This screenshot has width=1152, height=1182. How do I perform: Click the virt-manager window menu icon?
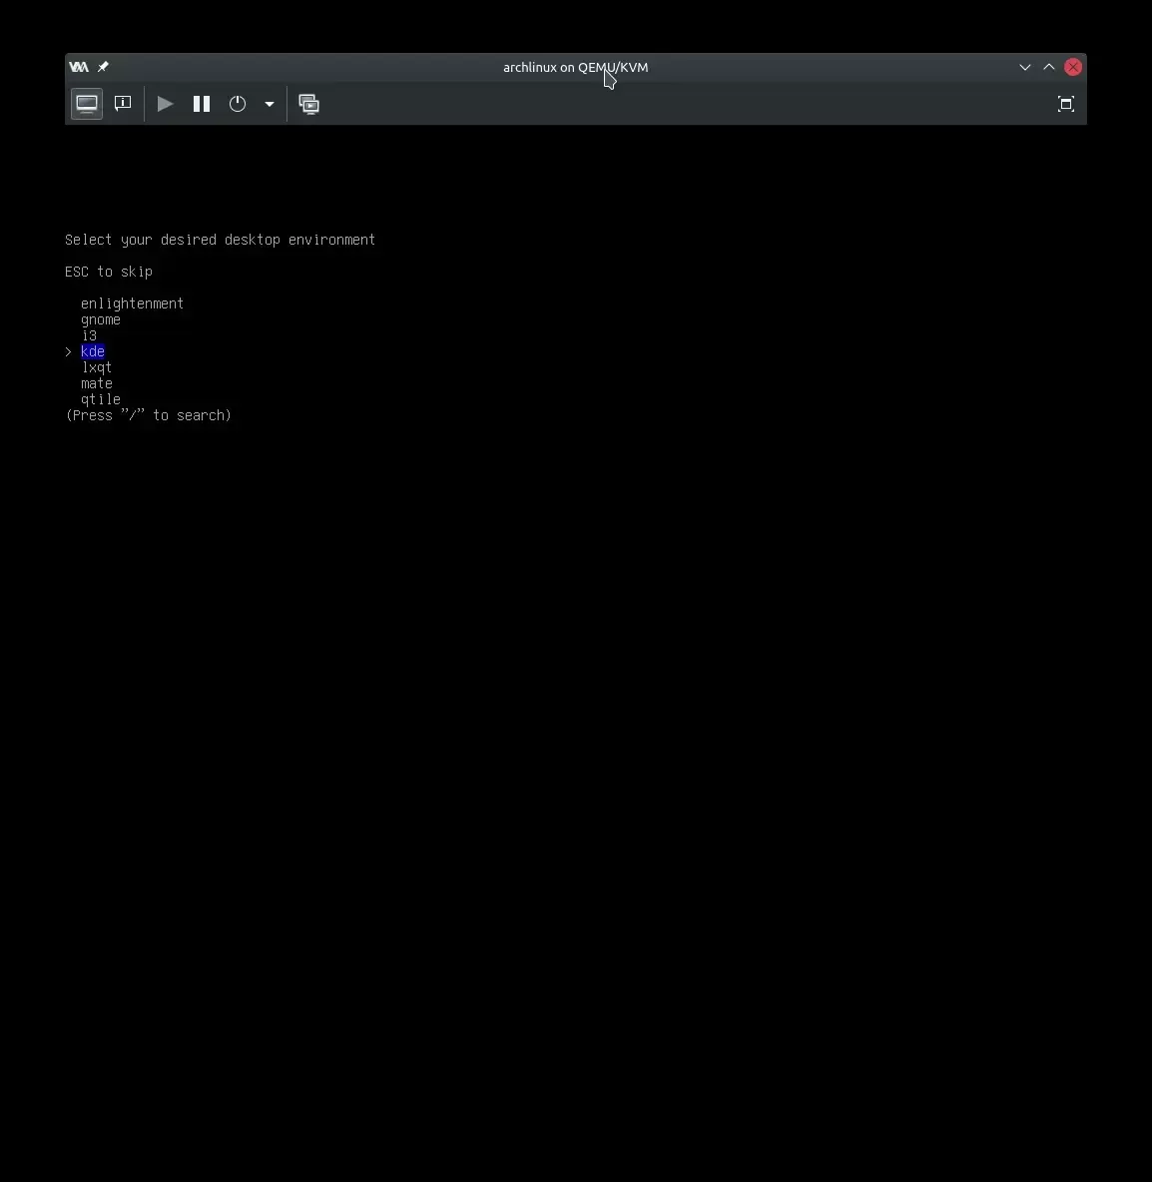tap(78, 67)
